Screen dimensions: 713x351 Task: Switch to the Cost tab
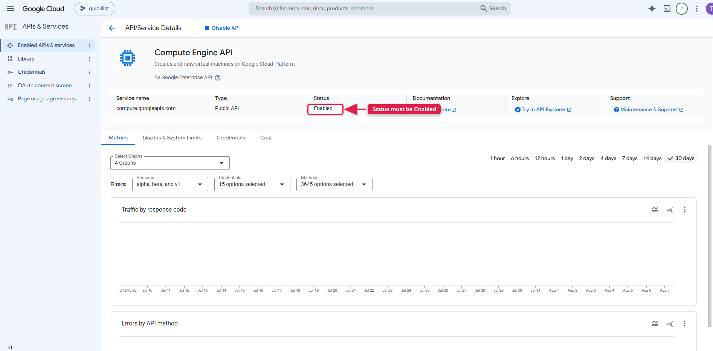click(x=266, y=138)
